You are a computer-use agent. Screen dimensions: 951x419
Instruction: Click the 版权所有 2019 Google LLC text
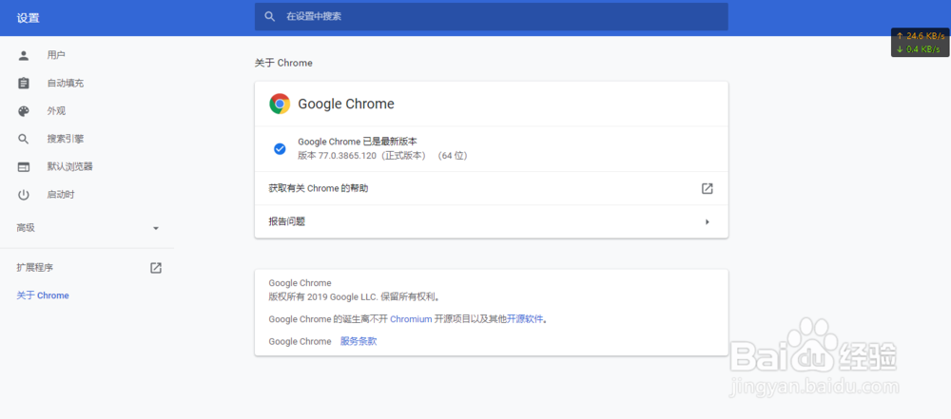[x=354, y=297]
